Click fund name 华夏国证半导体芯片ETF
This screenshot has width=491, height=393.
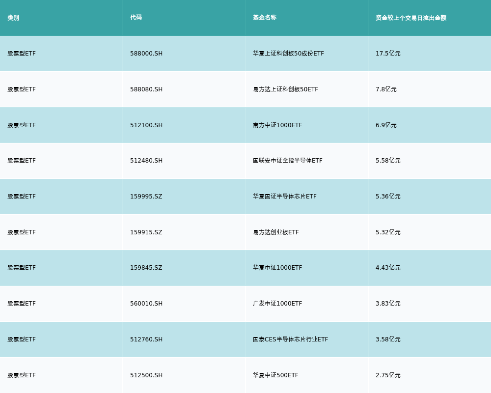[285, 196]
